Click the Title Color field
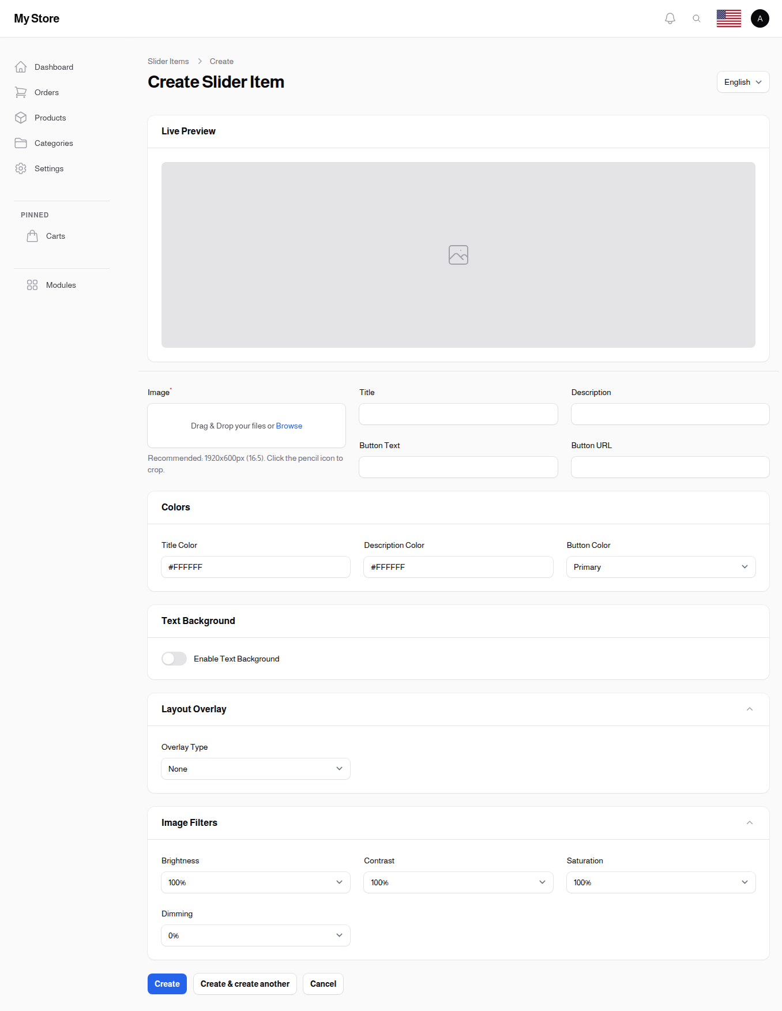The height and width of the screenshot is (1011, 782). [x=255, y=567]
